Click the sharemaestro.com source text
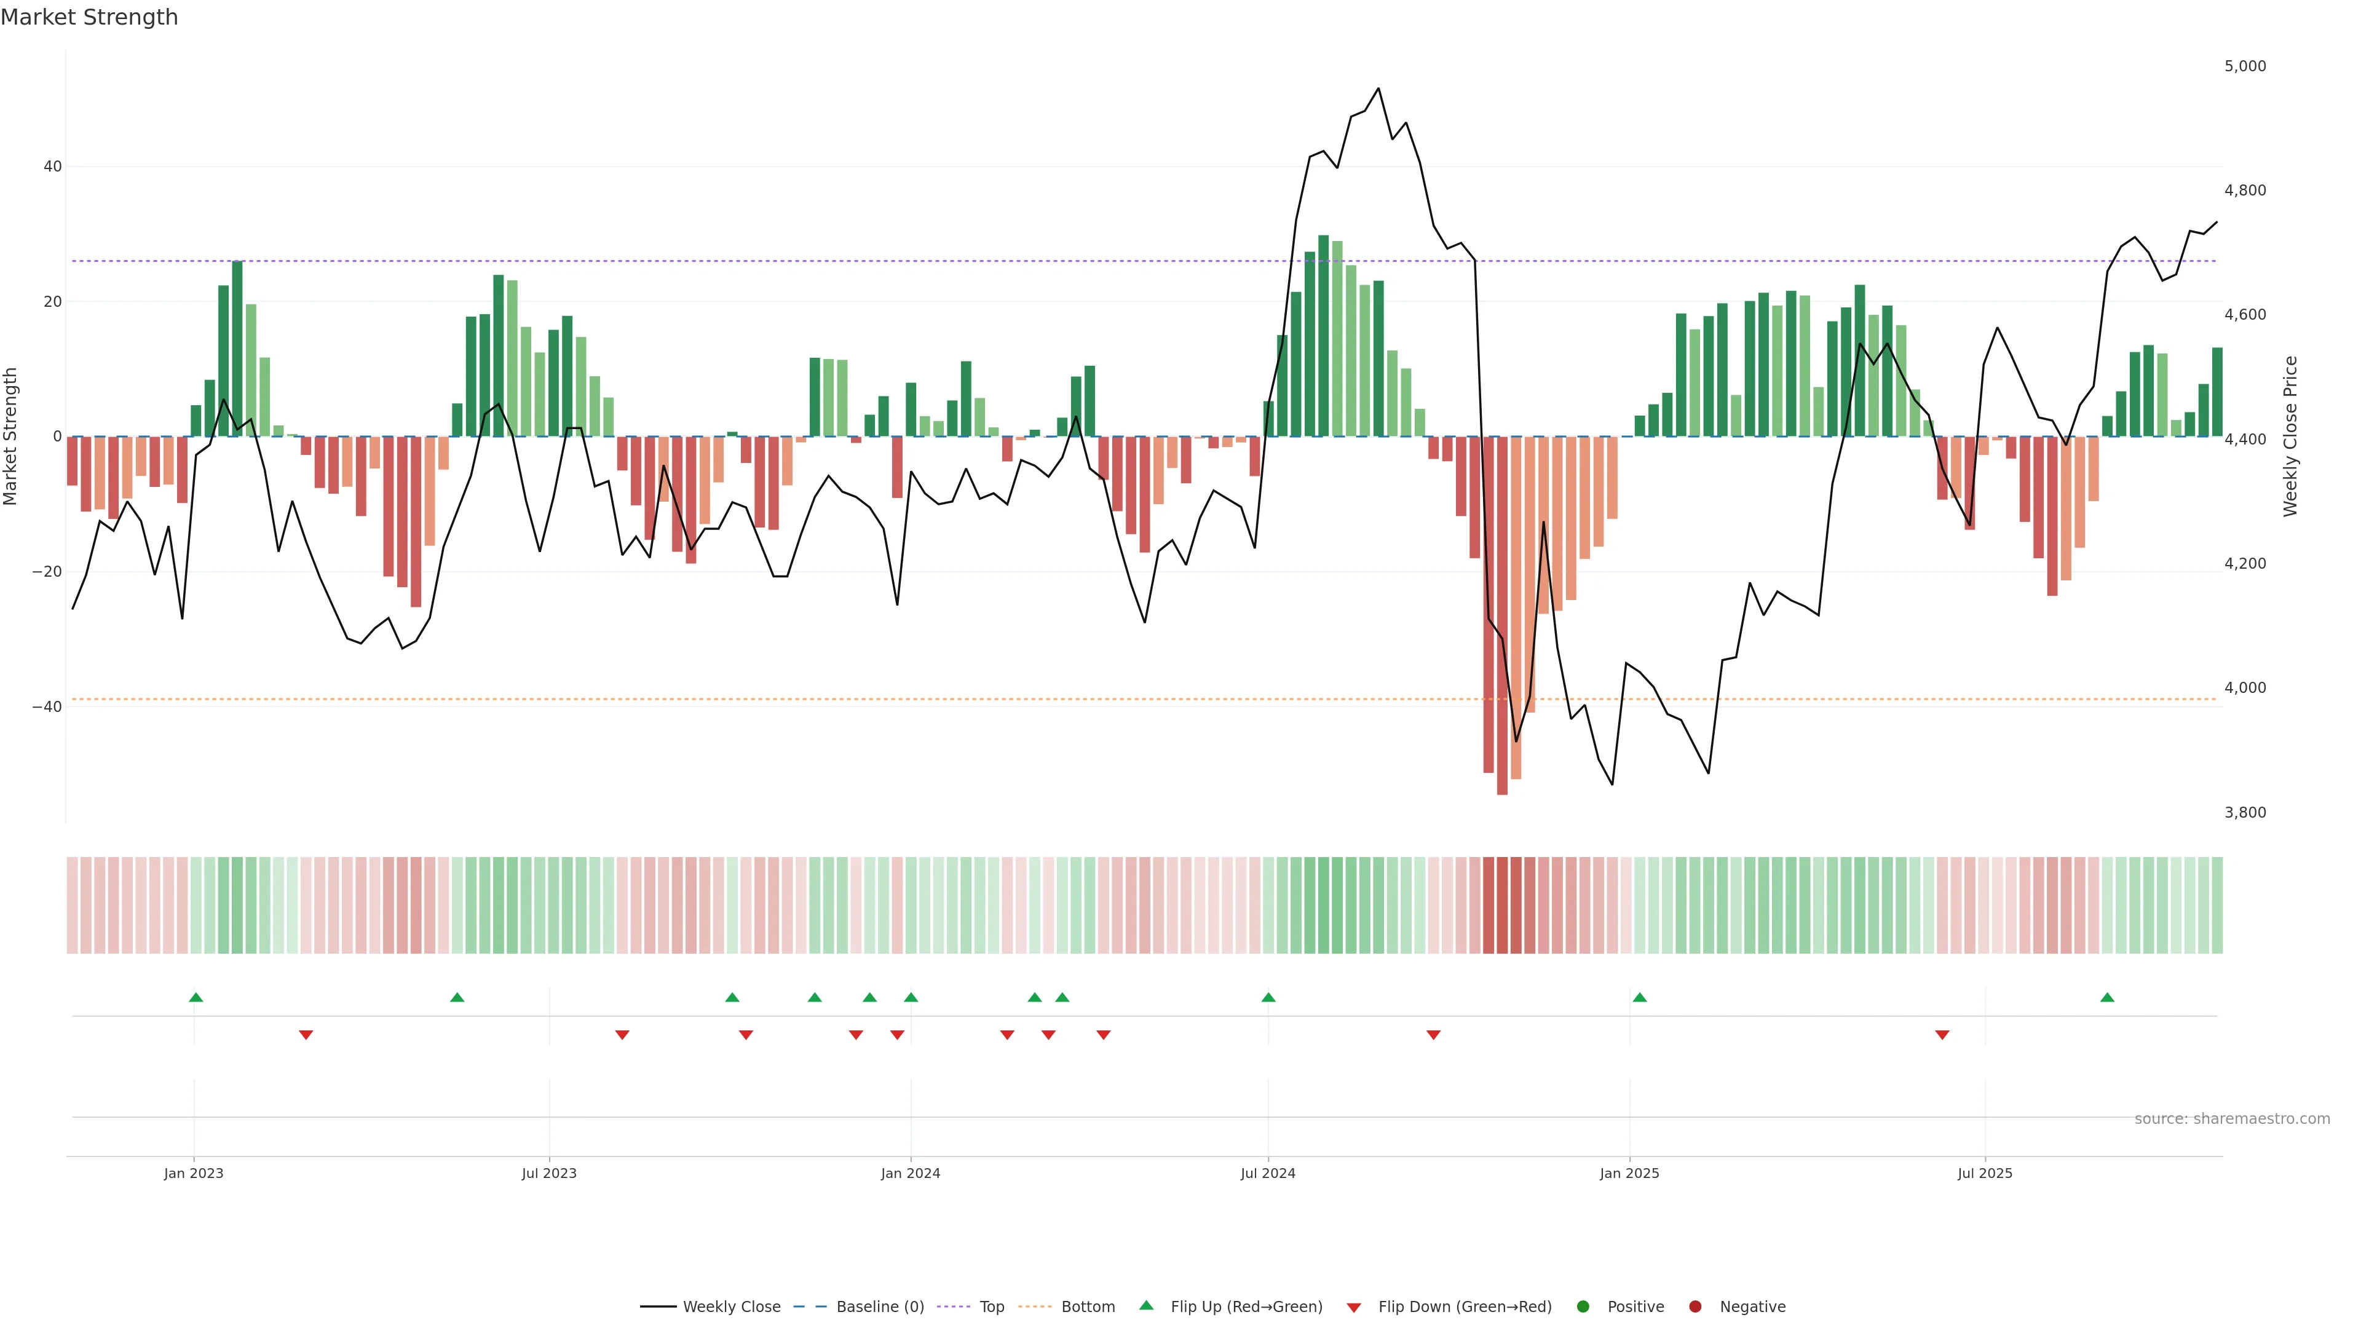 [2232, 1119]
